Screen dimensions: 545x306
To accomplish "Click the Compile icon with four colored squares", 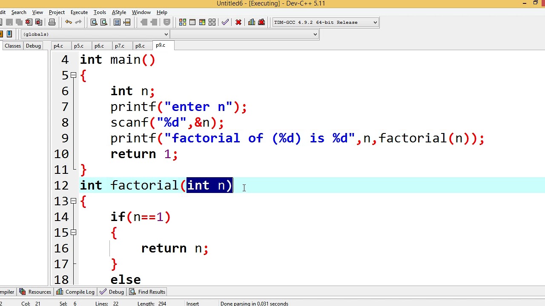I will 183,22.
